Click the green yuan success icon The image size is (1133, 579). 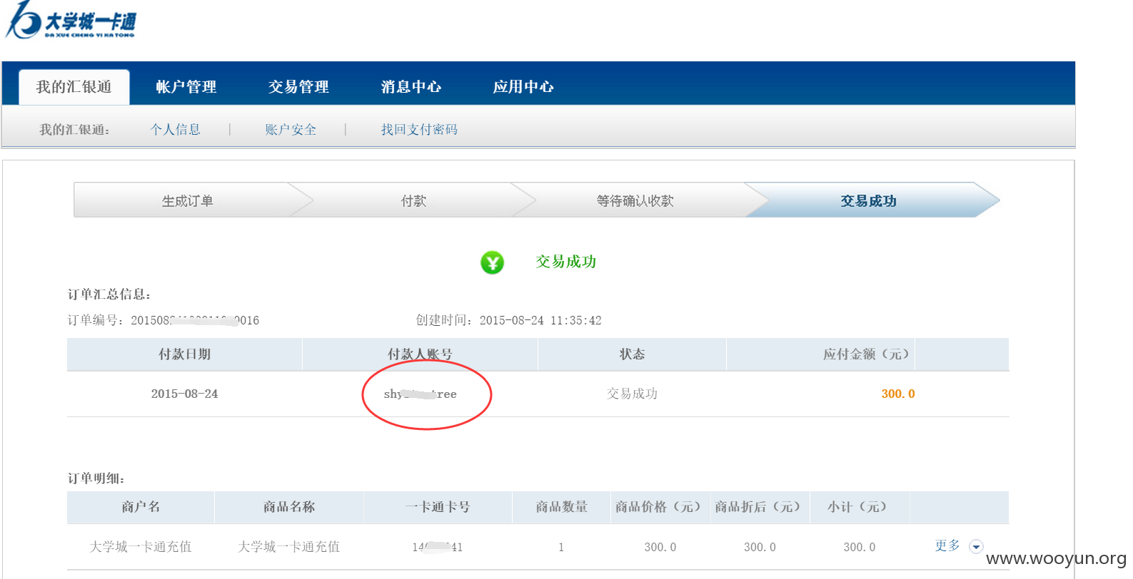tap(492, 262)
